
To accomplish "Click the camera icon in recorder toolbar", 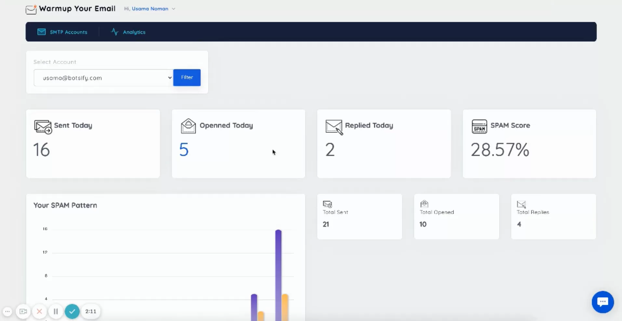I will point(23,311).
